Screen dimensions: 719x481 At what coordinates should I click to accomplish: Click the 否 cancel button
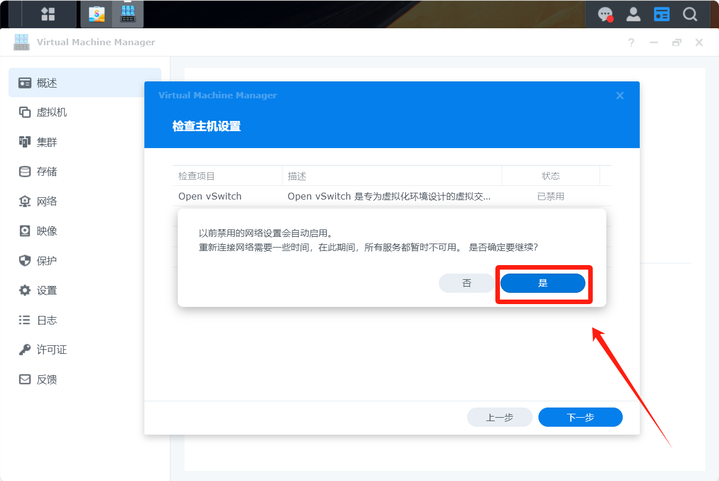click(x=467, y=283)
